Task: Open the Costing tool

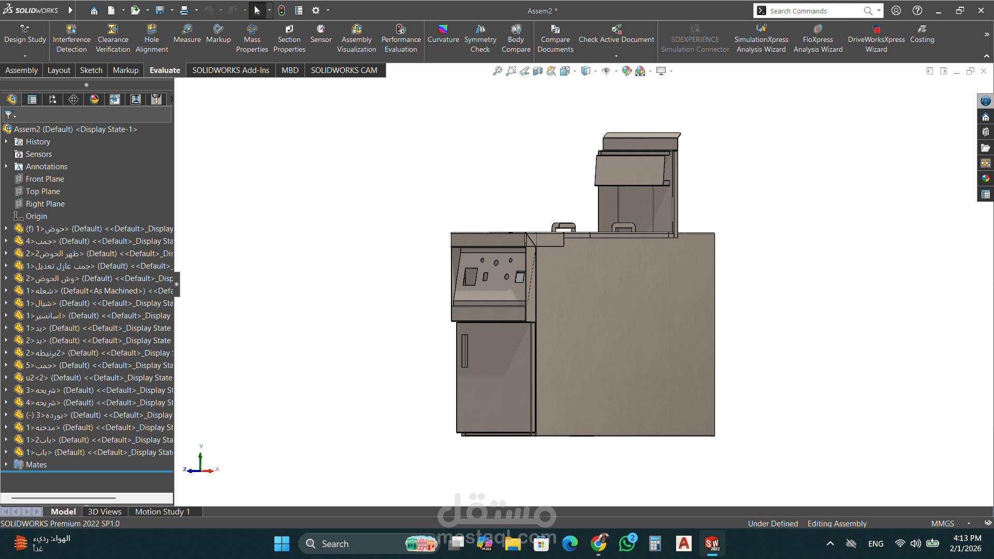Action: pyautogui.click(x=922, y=34)
